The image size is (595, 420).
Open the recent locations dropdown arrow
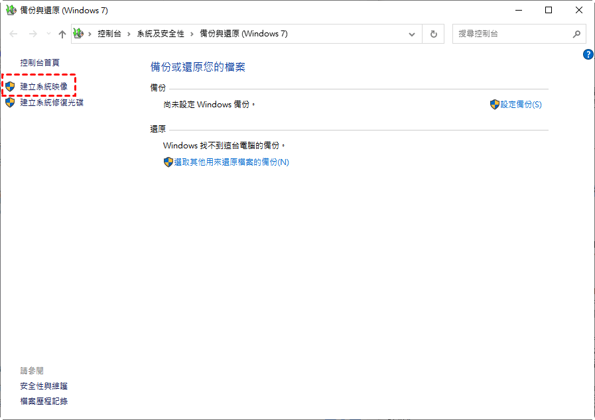[48, 34]
